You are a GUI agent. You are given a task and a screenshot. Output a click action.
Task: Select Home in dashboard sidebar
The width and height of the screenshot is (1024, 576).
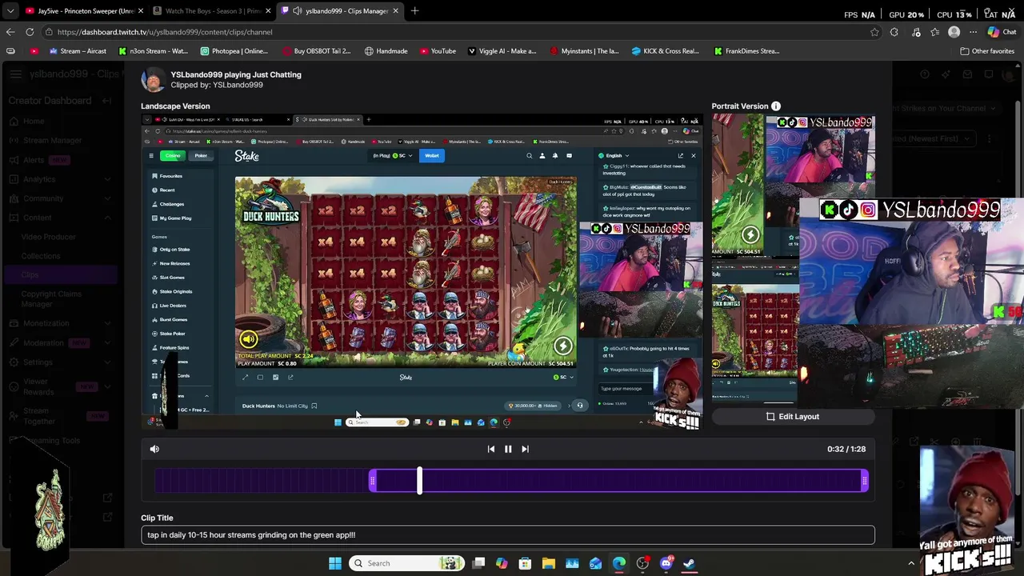coord(33,121)
